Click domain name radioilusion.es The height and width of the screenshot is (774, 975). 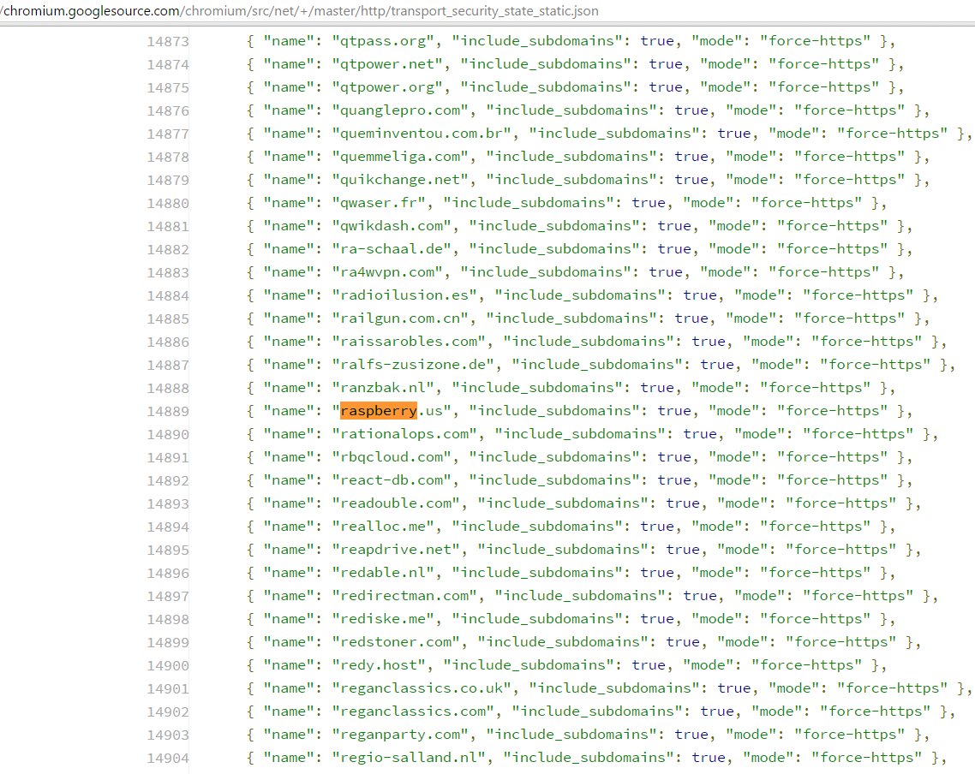point(404,295)
